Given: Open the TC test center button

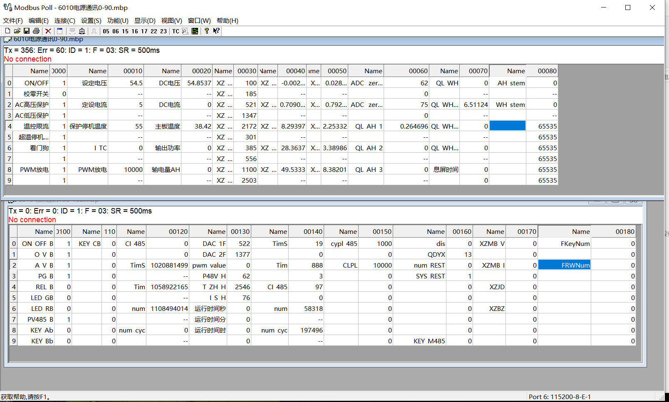Looking at the screenshot, I should [176, 31].
